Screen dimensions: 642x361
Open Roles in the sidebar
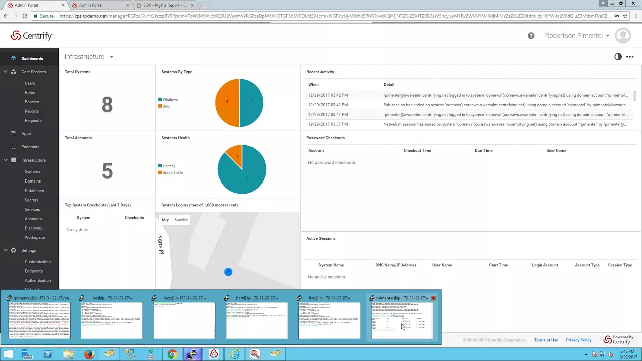click(x=30, y=92)
